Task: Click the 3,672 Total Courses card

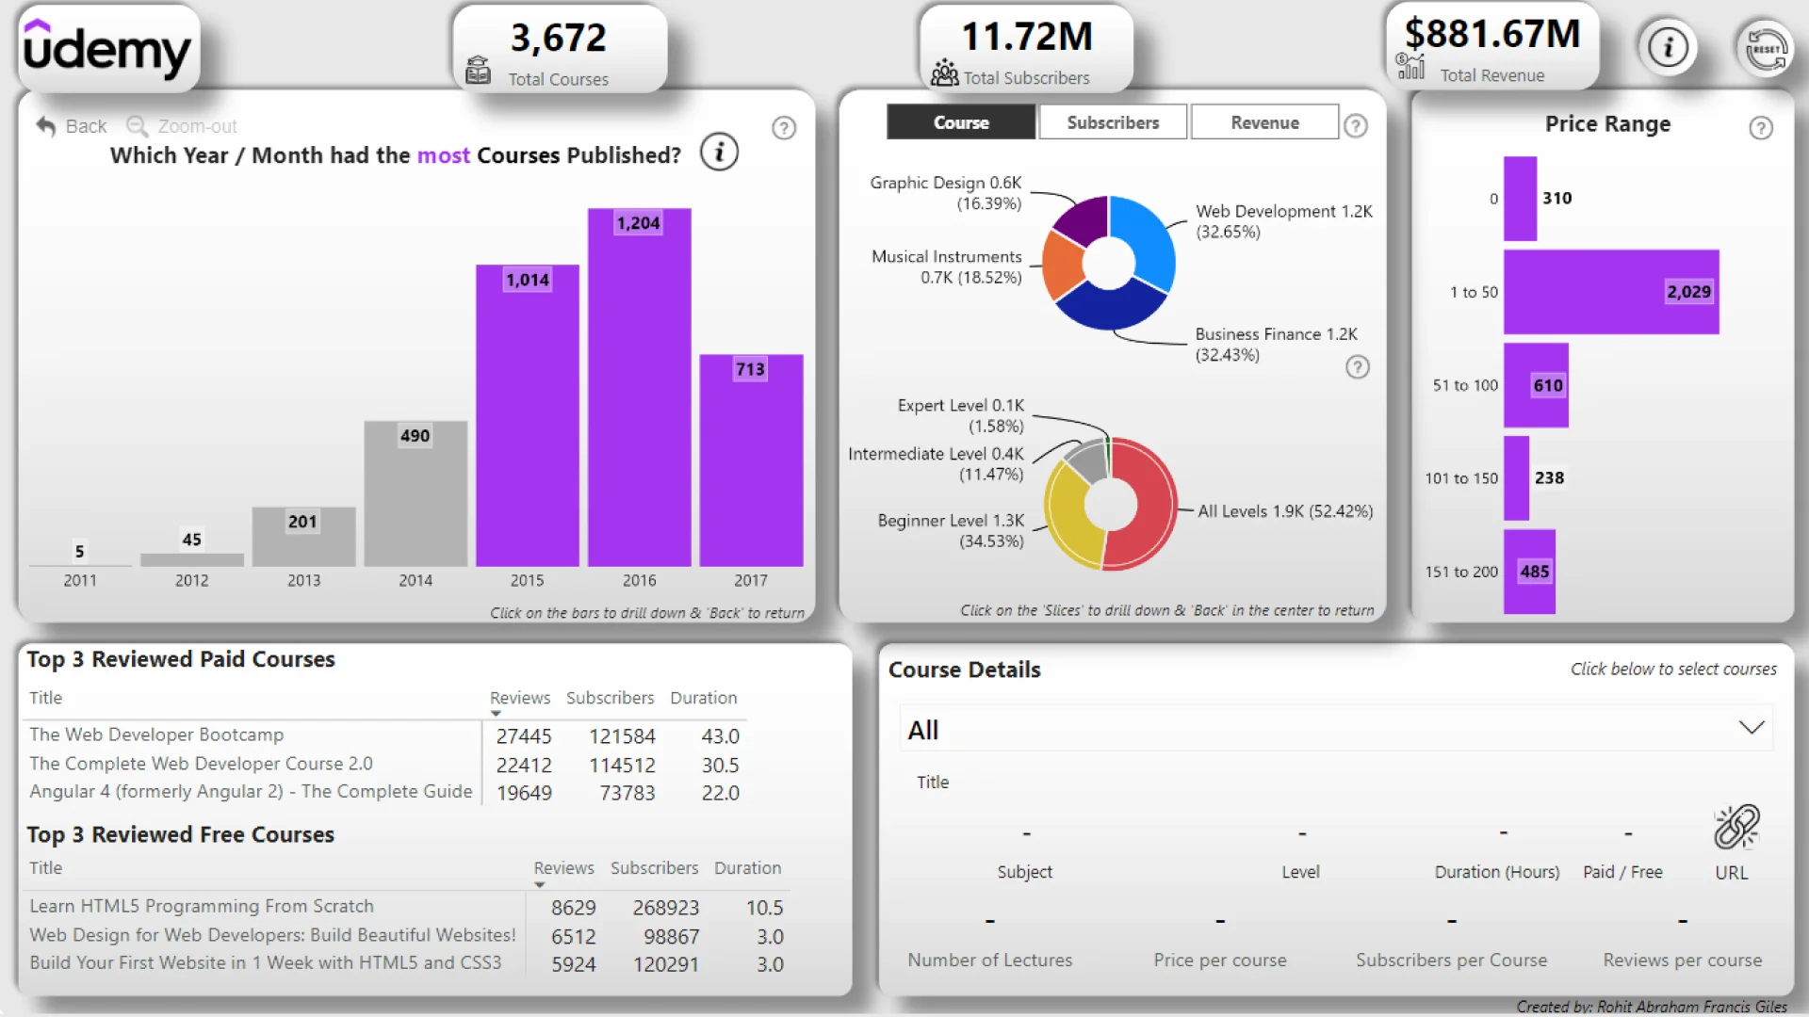Action: [560, 49]
